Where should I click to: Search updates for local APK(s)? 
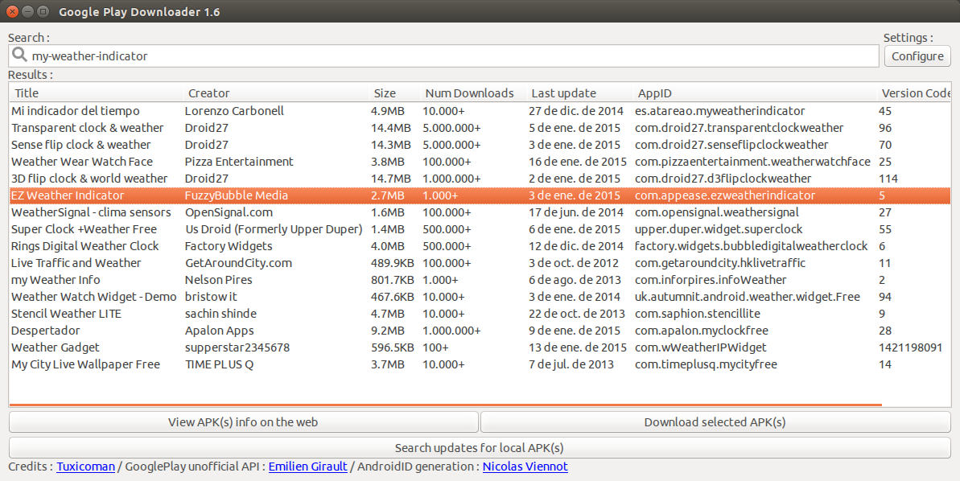[x=480, y=448]
